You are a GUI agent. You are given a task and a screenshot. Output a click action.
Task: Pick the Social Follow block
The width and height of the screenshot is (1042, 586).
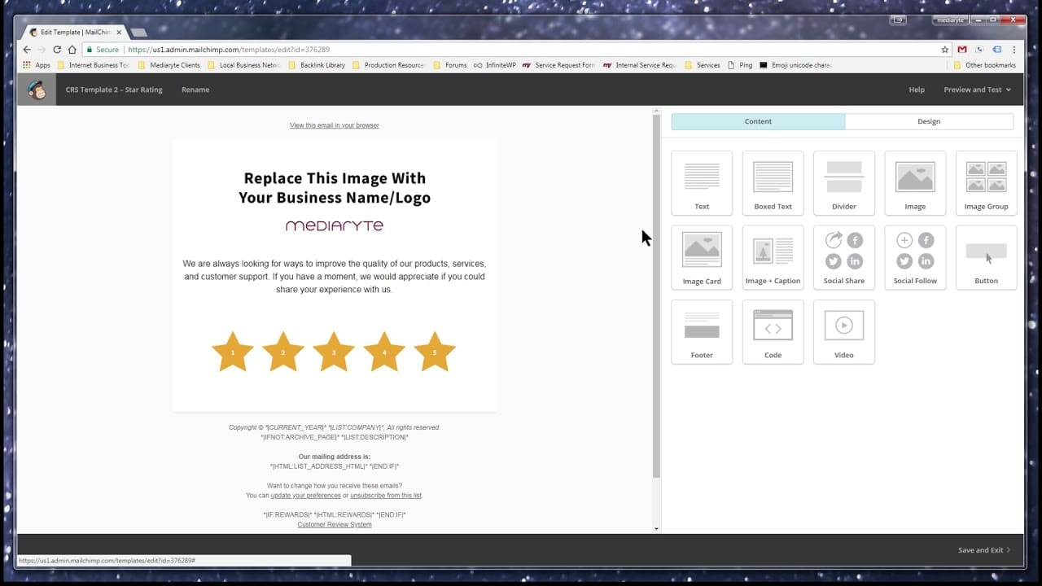[x=914, y=256]
